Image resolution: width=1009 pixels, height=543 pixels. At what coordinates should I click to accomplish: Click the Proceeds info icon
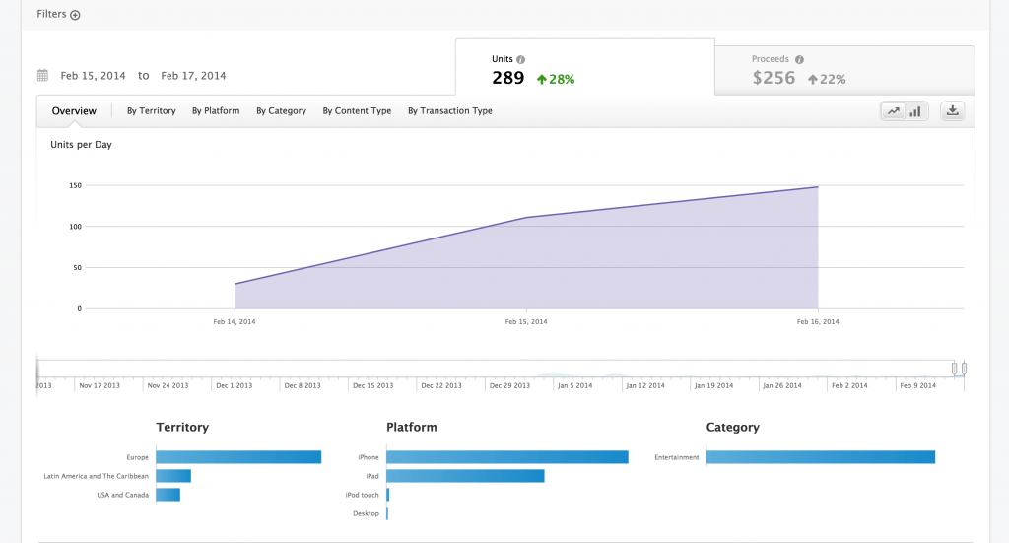(799, 59)
